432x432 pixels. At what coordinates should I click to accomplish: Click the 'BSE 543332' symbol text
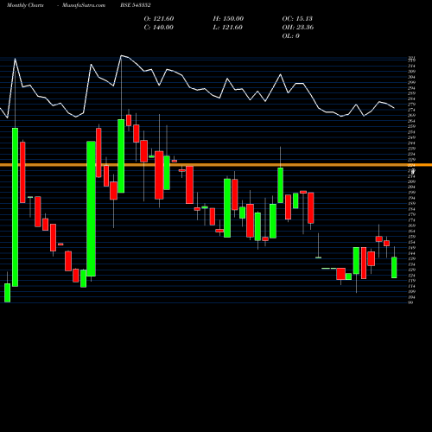(x=136, y=5)
